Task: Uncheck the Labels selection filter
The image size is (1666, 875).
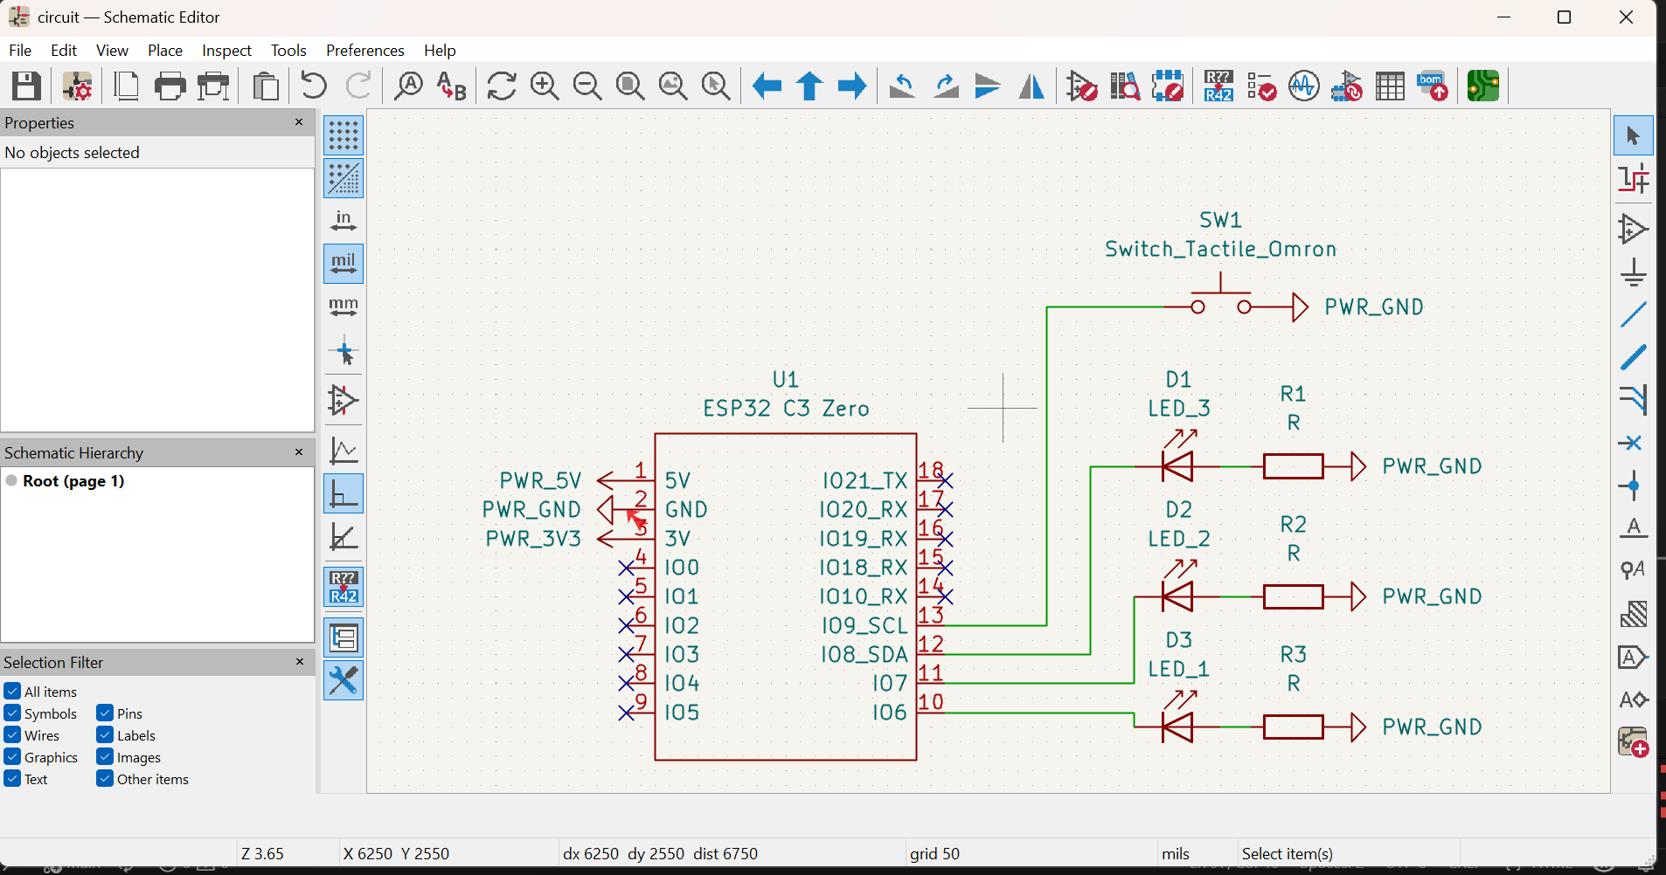Action: pos(105,735)
